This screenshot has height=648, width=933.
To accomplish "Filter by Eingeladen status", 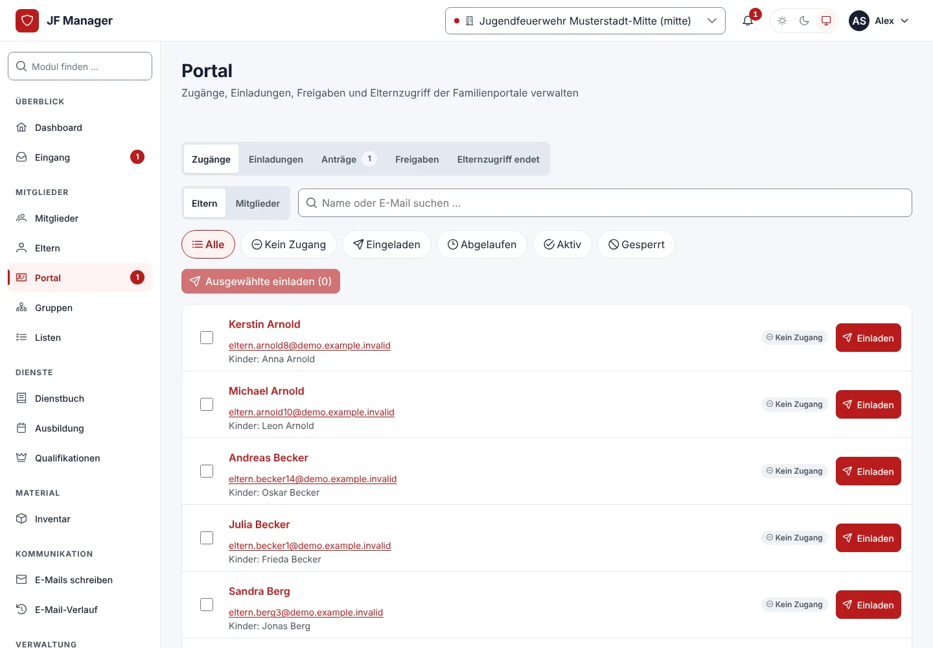I will pyautogui.click(x=387, y=244).
